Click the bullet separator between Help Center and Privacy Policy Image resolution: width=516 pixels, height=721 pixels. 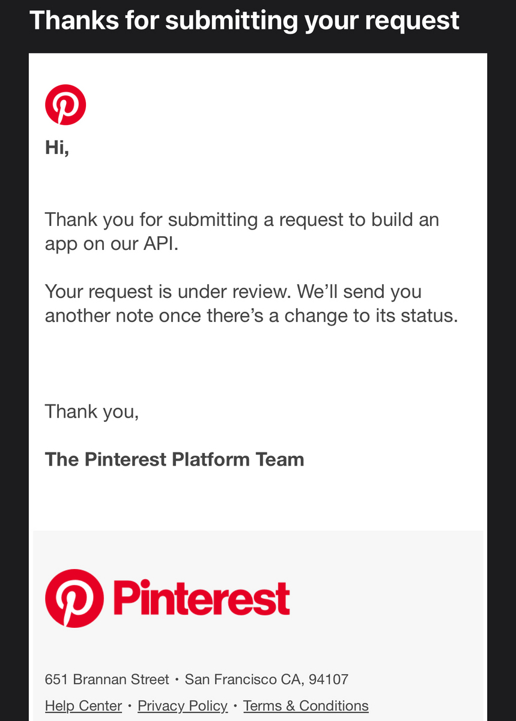pyautogui.click(x=130, y=706)
